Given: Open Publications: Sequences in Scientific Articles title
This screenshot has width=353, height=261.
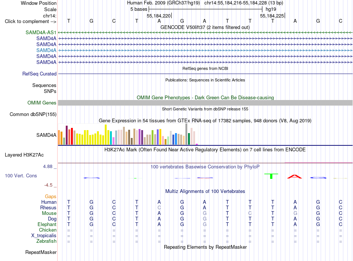Looking at the screenshot, I should [x=205, y=80].
